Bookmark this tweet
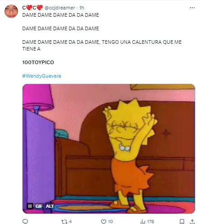200x224 pixels. (x=182, y=222)
